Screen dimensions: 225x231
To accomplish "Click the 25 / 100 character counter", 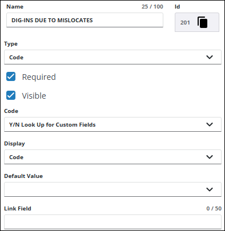I will (152, 7).
